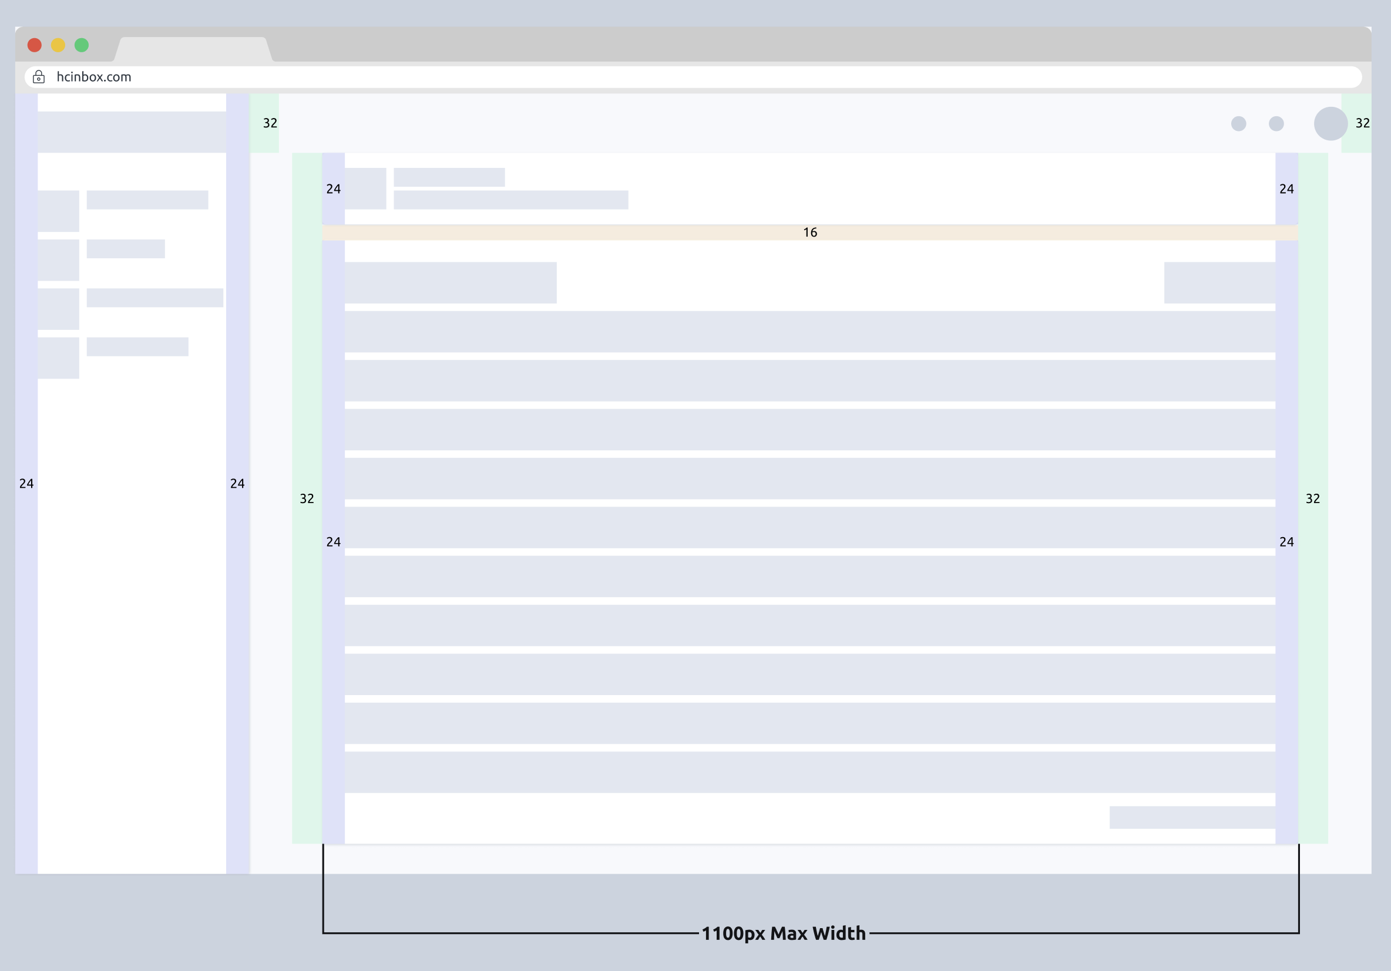Viewport: 1391px width, 971px height.
Task: Click the fourth sidebar square icon placeholder
Action: [x=58, y=358]
